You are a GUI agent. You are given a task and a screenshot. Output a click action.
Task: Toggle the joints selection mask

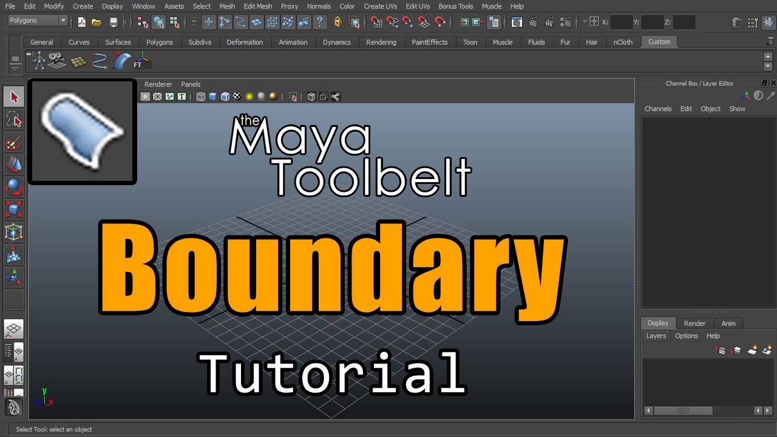click(x=225, y=22)
